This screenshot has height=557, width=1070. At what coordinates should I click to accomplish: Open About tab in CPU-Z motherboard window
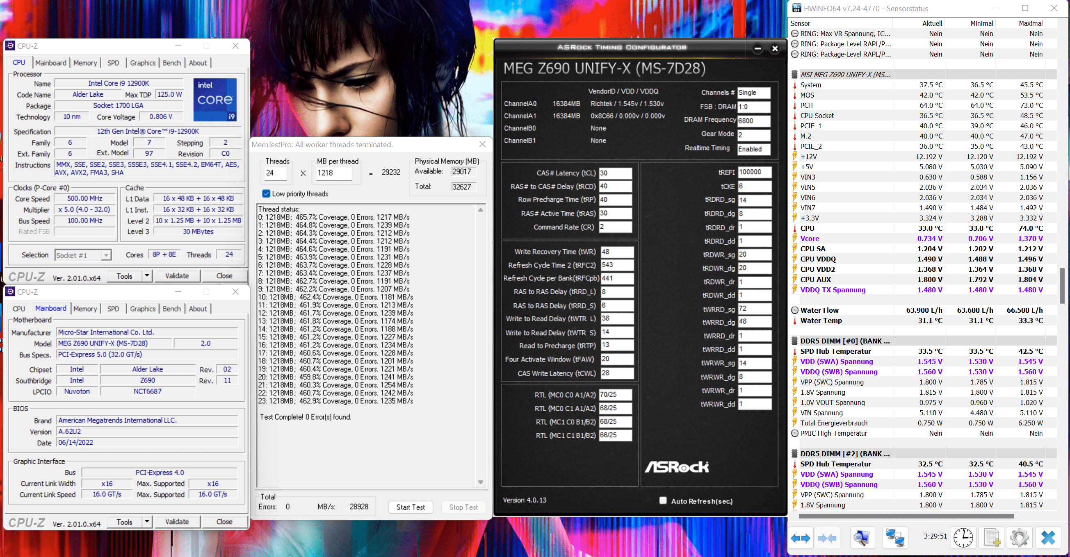[x=198, y=309]
